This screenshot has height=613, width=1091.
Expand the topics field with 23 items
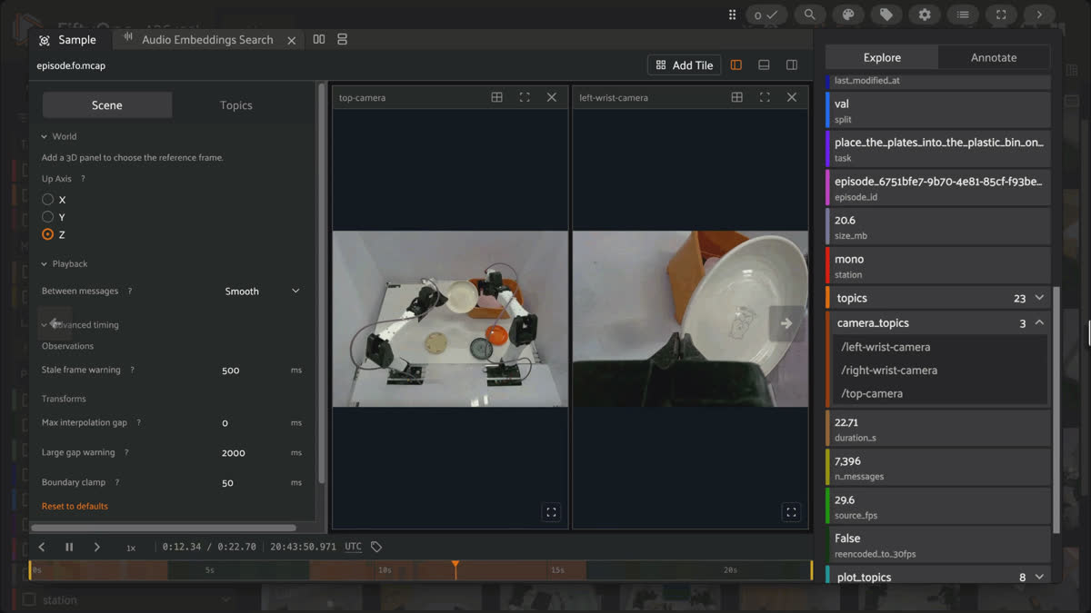(x=1039, y=298)
